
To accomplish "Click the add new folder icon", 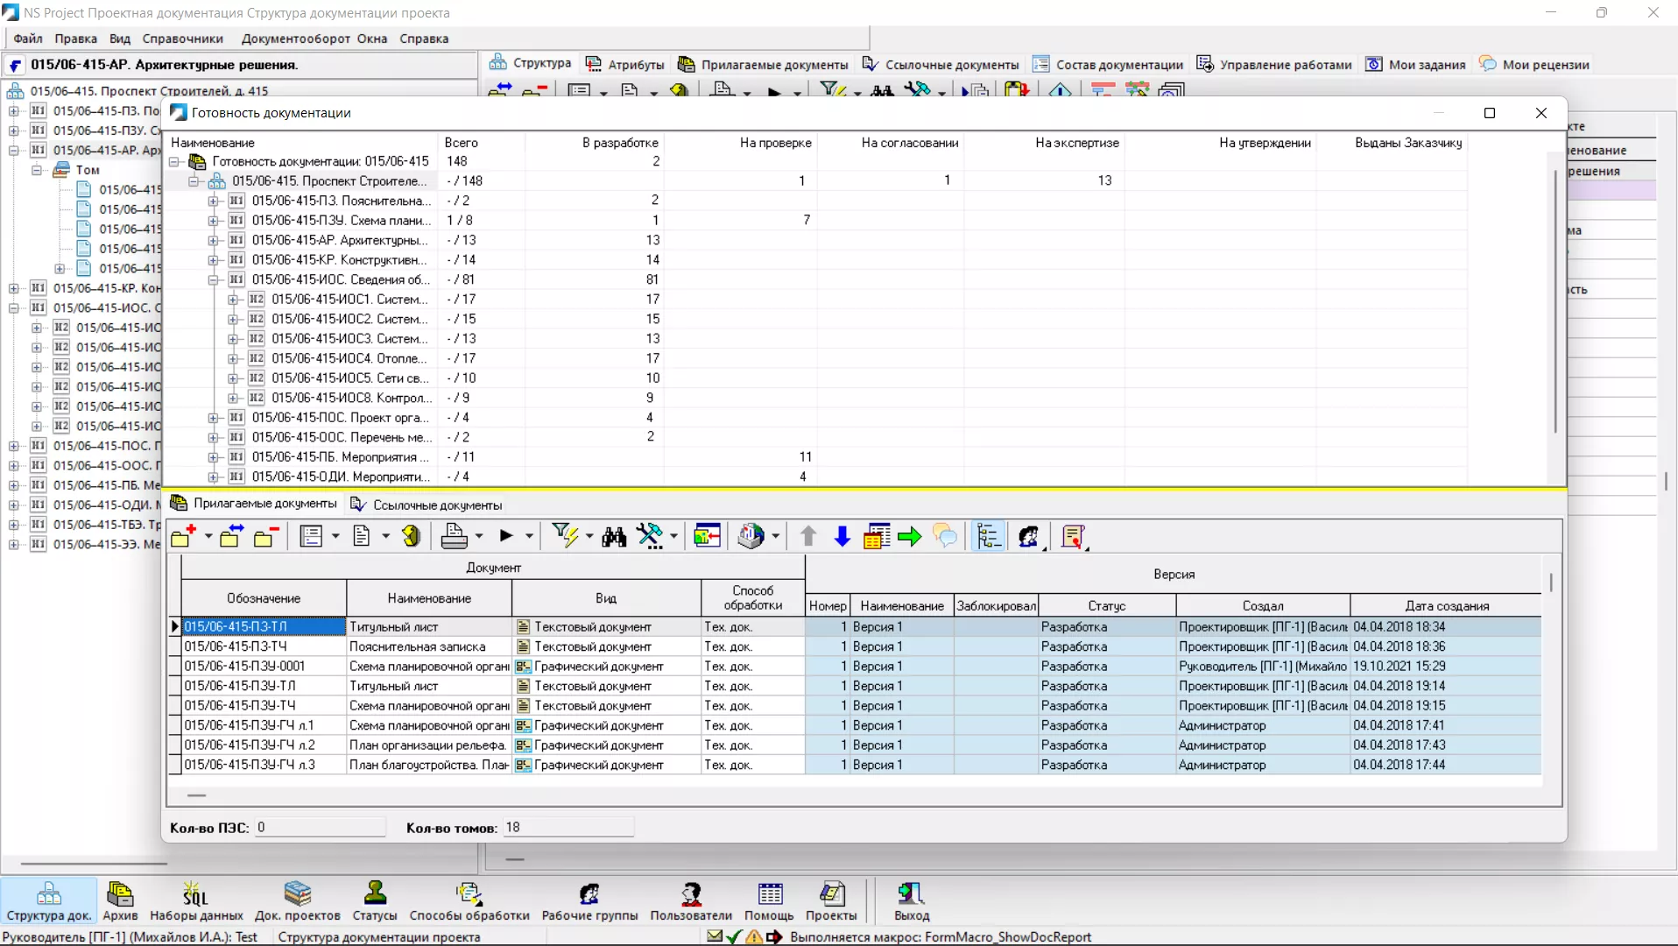I will tap(183, 537).
